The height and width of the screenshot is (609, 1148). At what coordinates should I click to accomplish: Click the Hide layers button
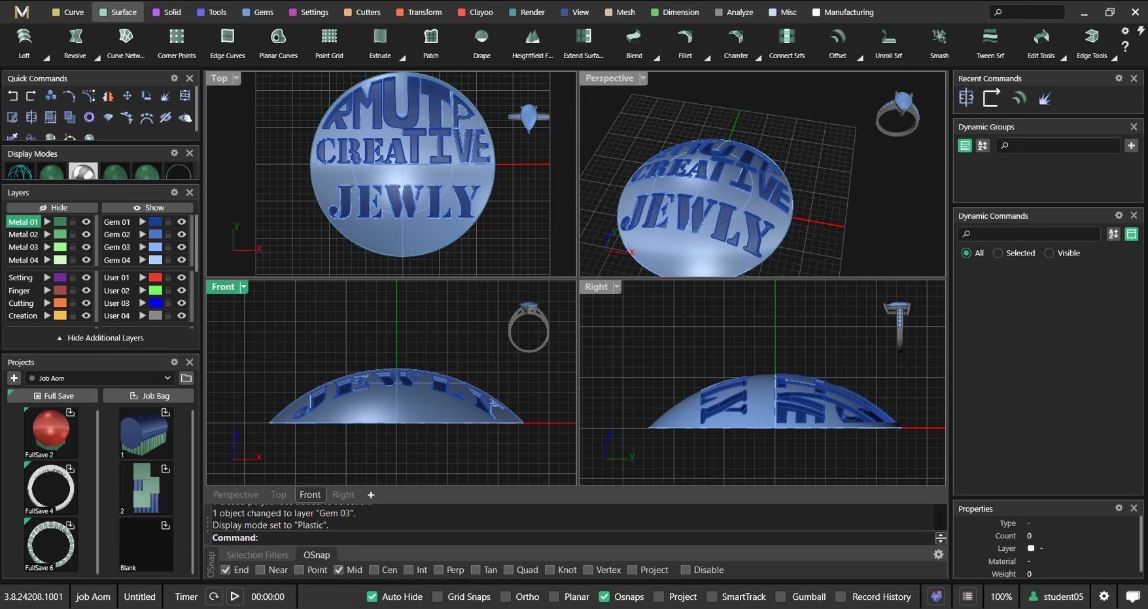coord(52,207)
